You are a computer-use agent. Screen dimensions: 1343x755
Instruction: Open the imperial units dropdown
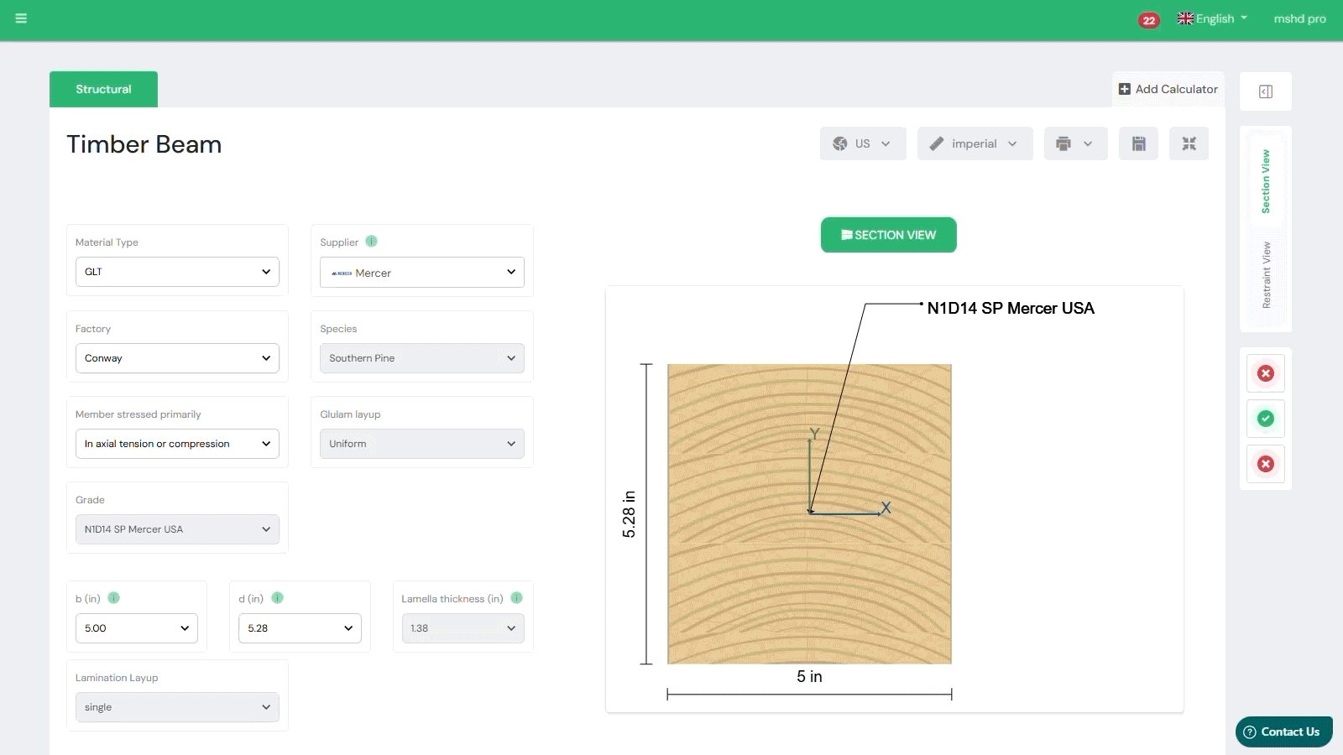(975, 143)
